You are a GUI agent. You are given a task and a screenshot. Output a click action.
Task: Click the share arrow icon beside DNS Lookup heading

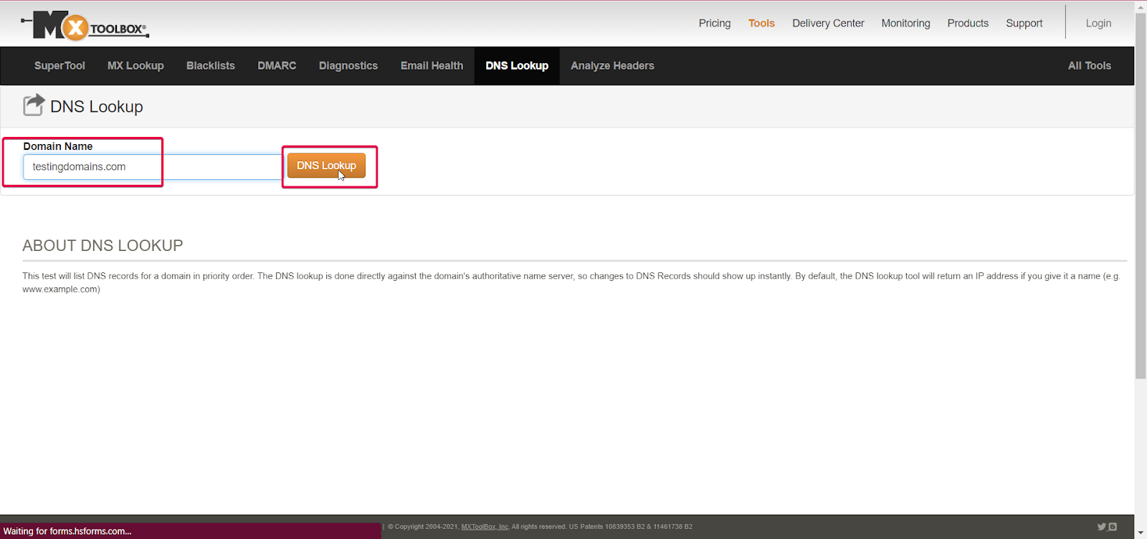(x=33, y=105)
